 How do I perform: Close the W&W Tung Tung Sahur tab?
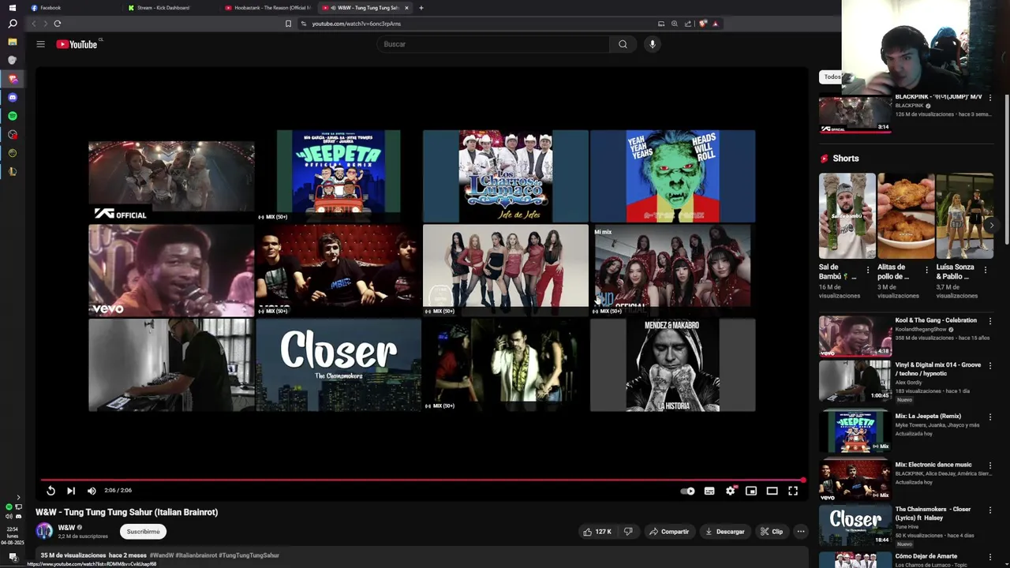click(407, 8)
